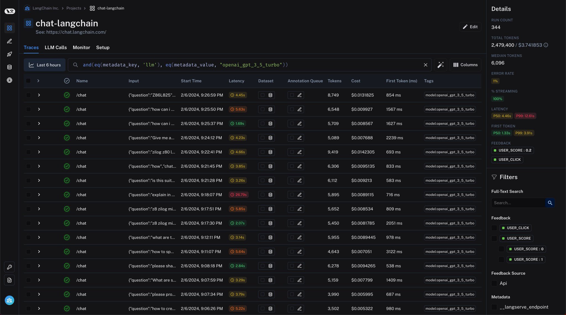
Task: Click total tokens cost info icon
Action: tap(546, 45)
